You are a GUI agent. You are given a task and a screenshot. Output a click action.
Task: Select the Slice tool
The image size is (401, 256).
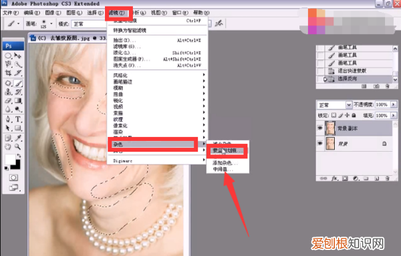click(17, 73)
